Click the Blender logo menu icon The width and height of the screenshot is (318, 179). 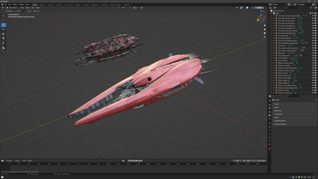click(2, 4)
